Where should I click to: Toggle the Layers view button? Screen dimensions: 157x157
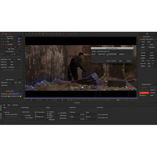tap(151, 53)
